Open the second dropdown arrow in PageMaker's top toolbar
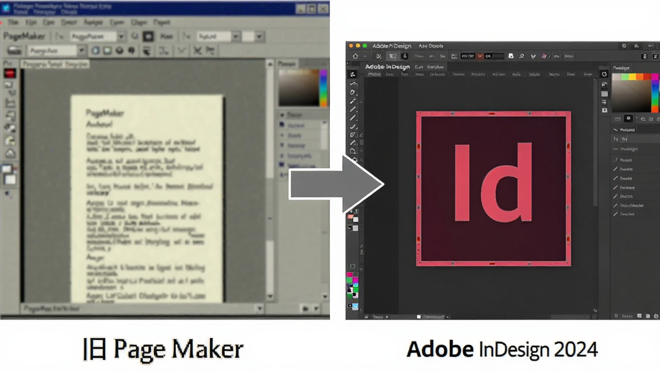The width and height of the screenshot is (660, 371). click(x=236, y=37)
